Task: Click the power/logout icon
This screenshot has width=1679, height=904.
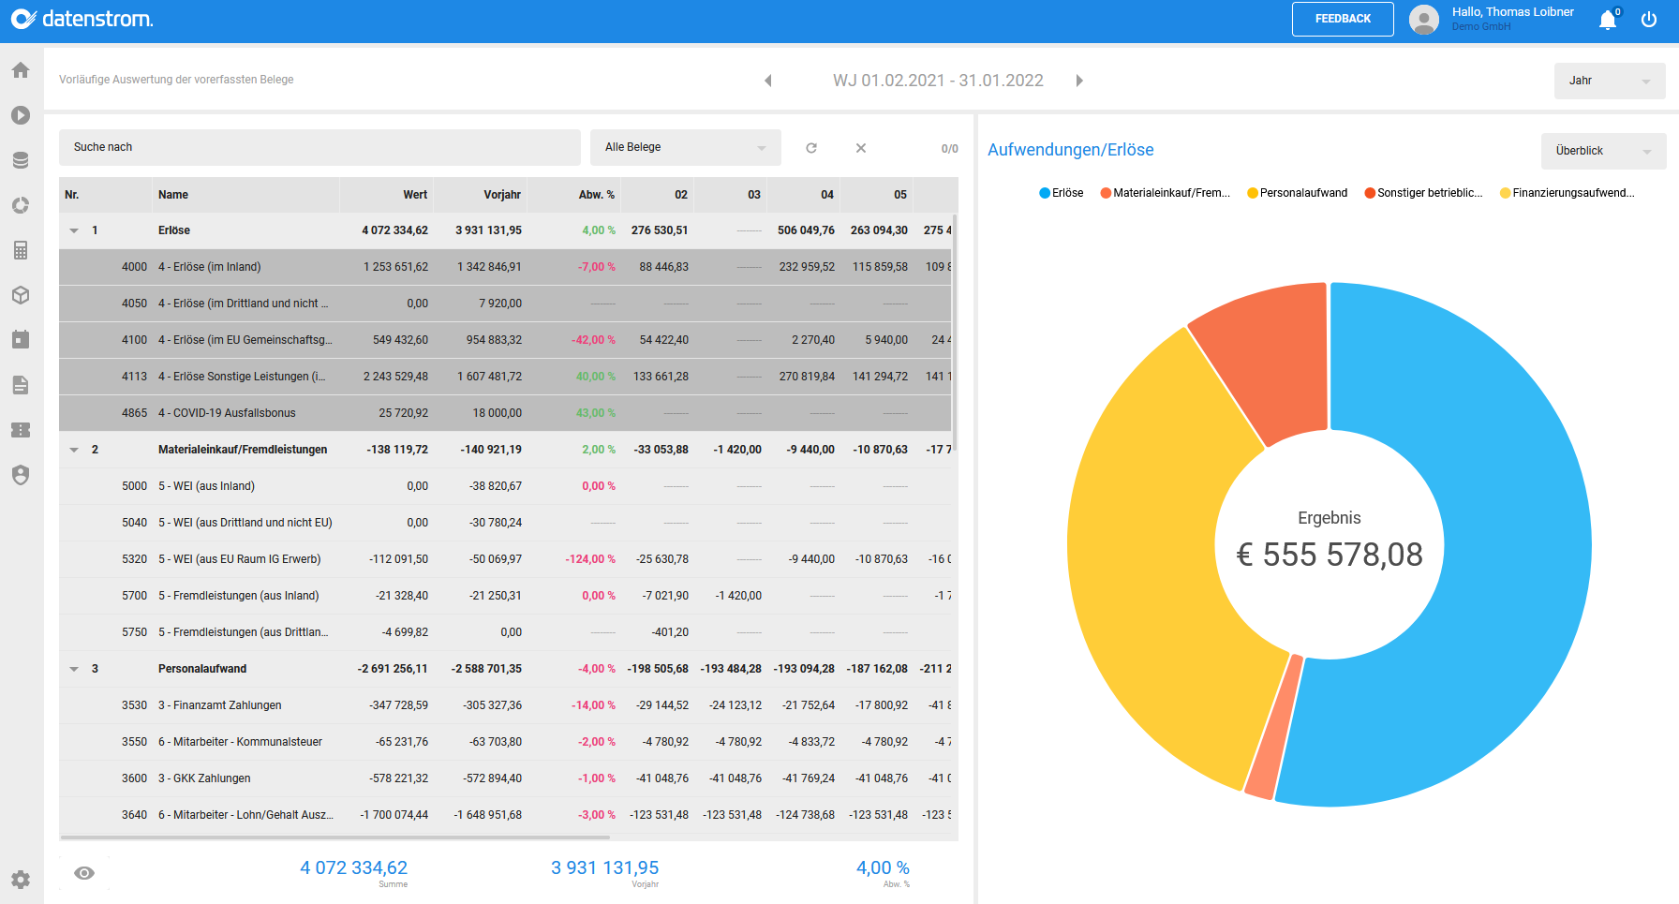Action: click(x=1649, y=19)
